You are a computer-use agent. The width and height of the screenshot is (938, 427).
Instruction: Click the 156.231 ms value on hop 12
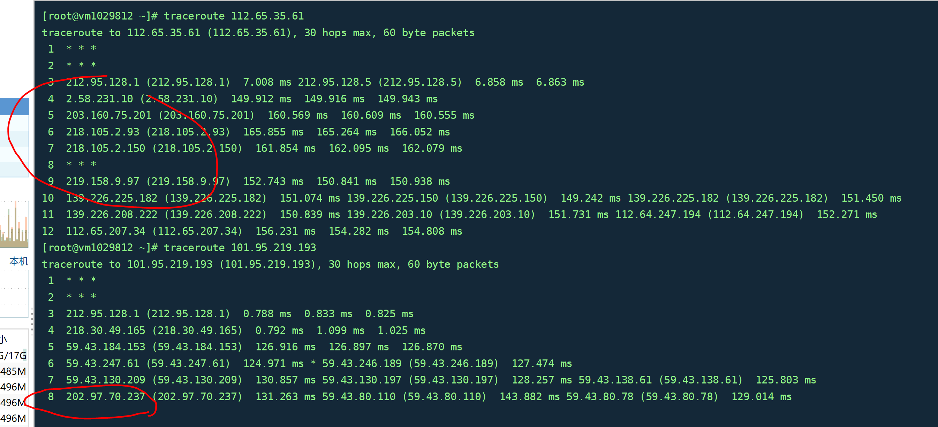286,231
